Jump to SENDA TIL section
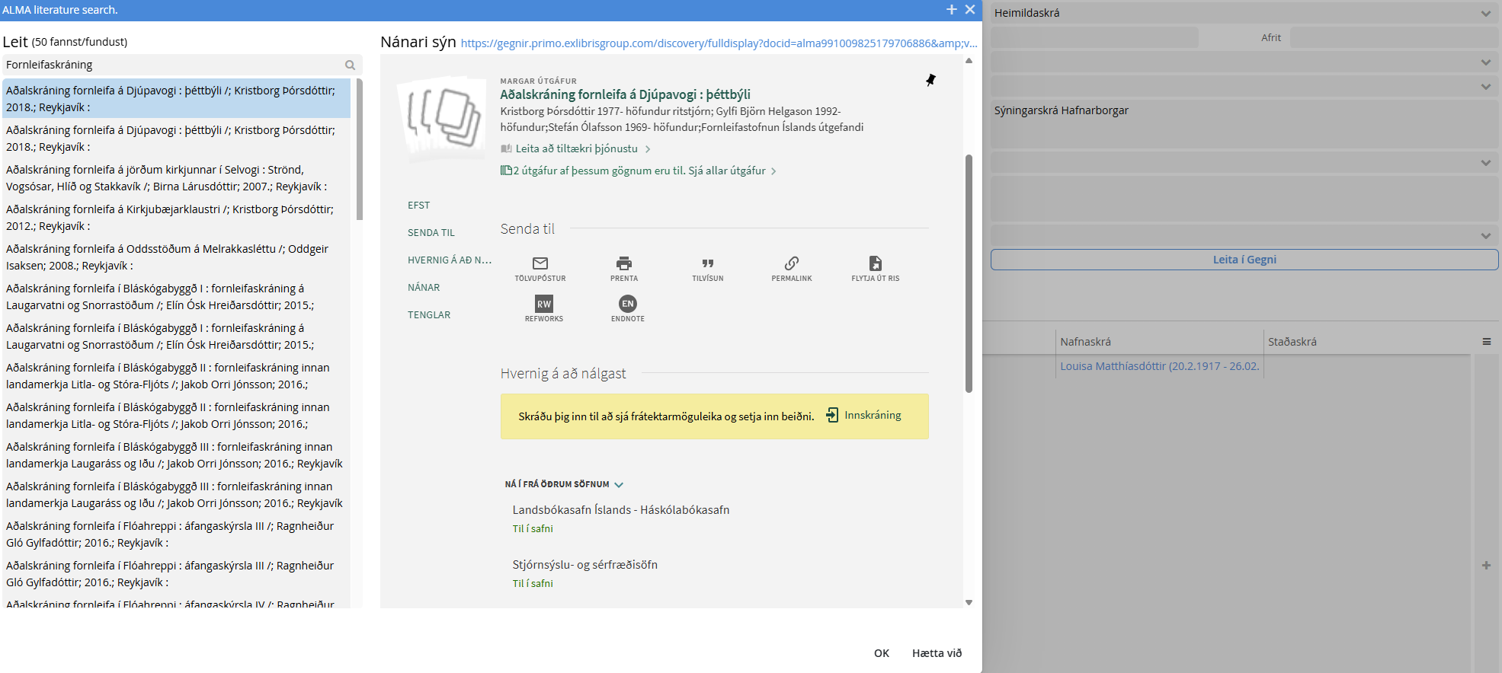The image size is (1502, 673). tap(431, 233)
